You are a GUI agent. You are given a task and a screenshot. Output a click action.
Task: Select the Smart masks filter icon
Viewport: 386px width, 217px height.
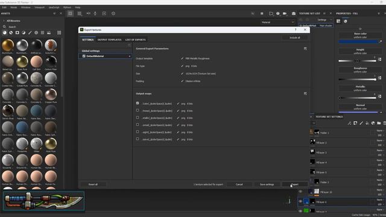pyautogui.click(x=17, y=33)
